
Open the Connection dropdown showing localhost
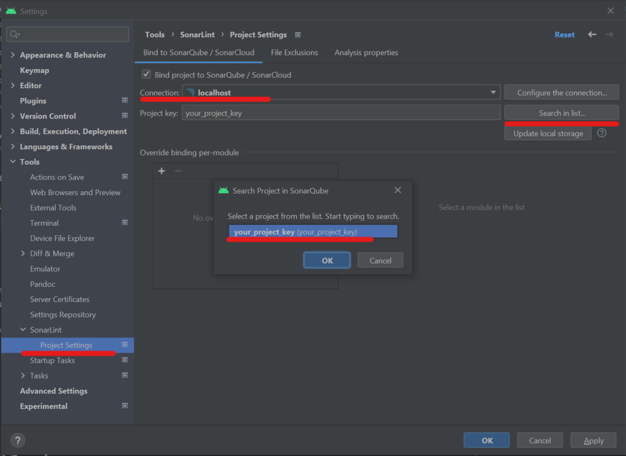tap(341, 92)
